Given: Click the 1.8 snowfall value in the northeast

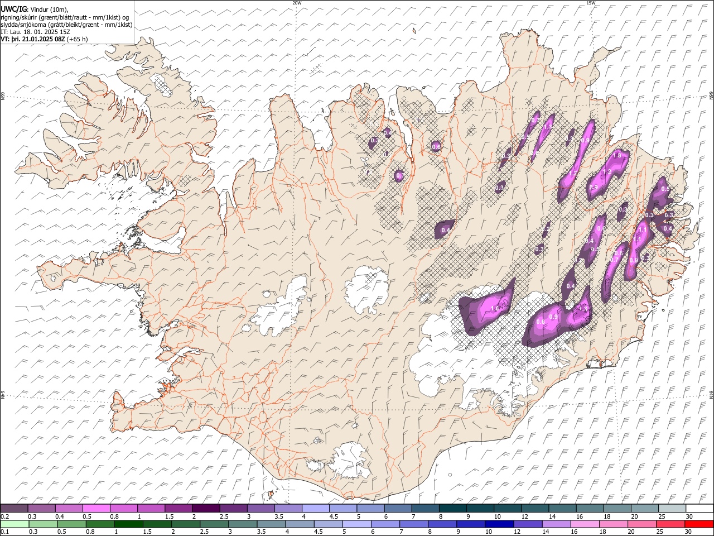Looking at the screenshot, I should pos(617,155).
